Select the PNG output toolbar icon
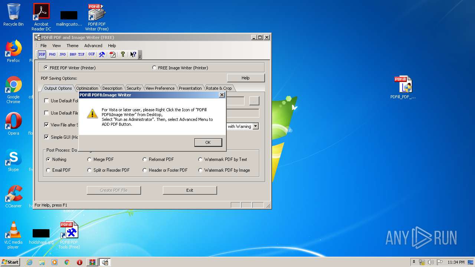Image resolution: width=475 pixels, height=267 pixels. click(x=52, y=55)
